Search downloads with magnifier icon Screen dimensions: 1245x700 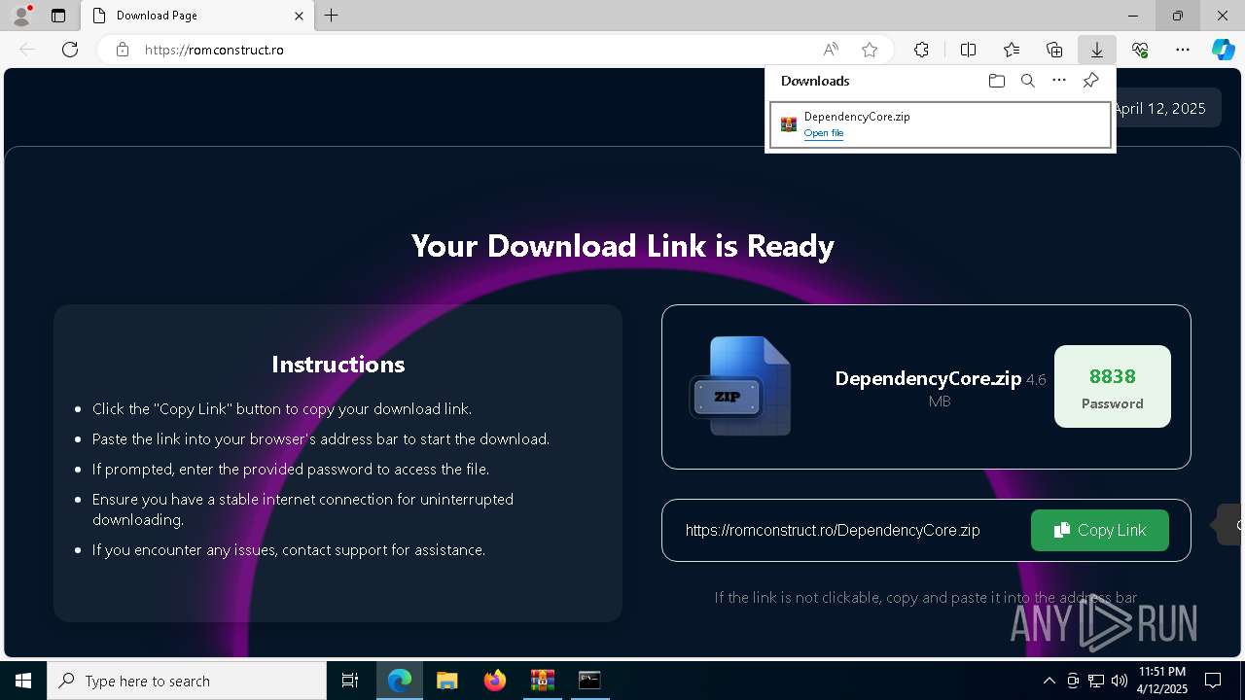pos(1028,81)
